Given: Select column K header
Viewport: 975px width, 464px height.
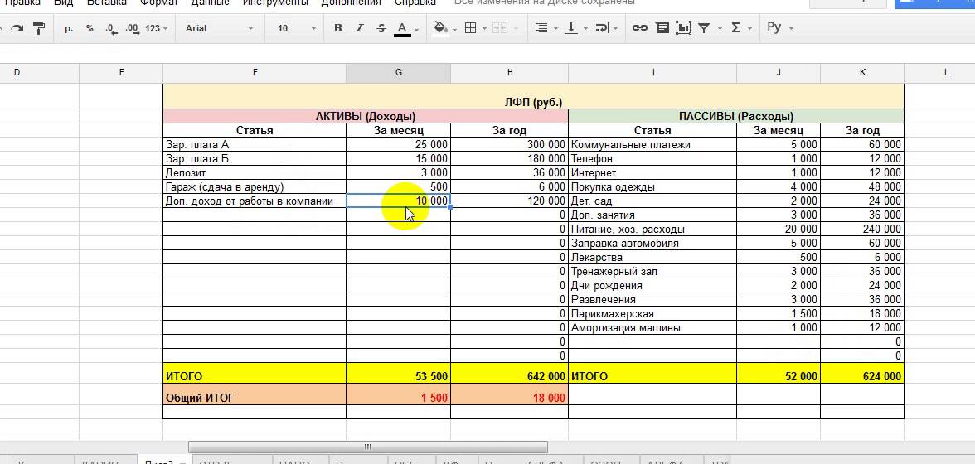Looking at the screenshot, I should [x=862, y=73].
